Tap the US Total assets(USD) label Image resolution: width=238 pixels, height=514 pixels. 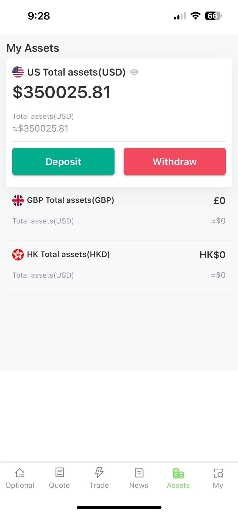(x=76, y=72)
